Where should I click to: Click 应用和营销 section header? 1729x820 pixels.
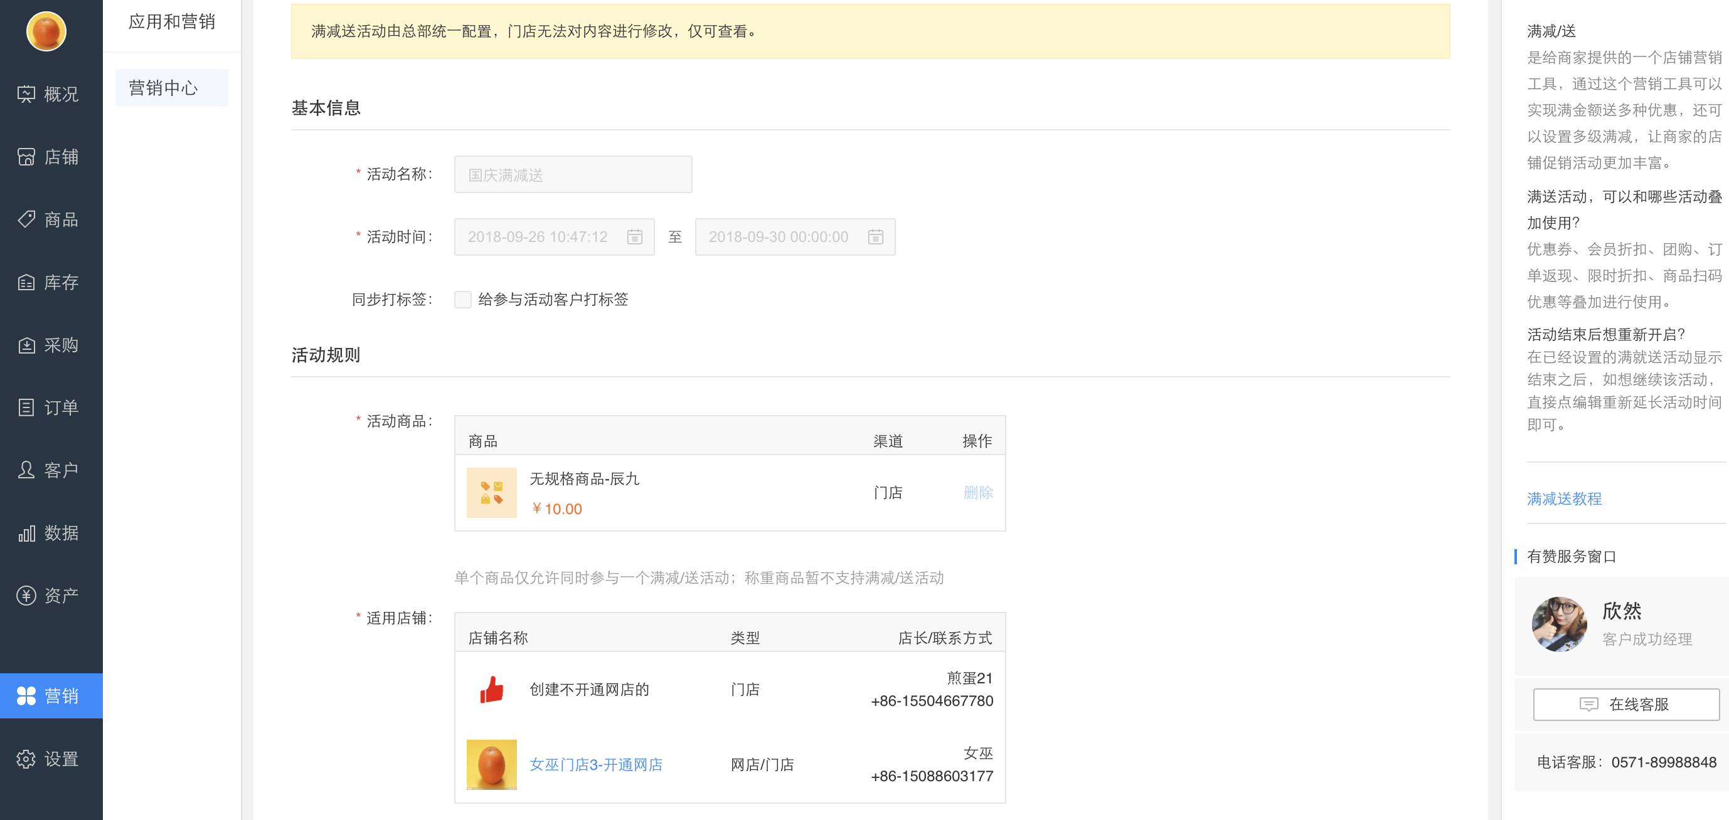click(171, 21)
